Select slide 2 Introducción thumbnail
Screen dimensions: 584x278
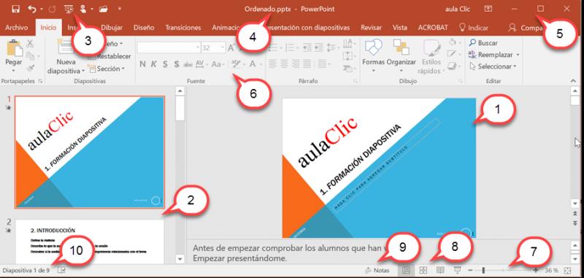pos(89,242)
